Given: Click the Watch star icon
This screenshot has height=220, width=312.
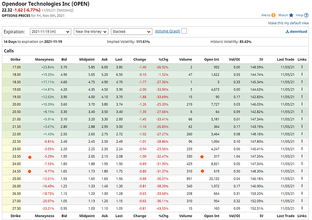Looking at the screenshot, I should [x=291, y=15].
